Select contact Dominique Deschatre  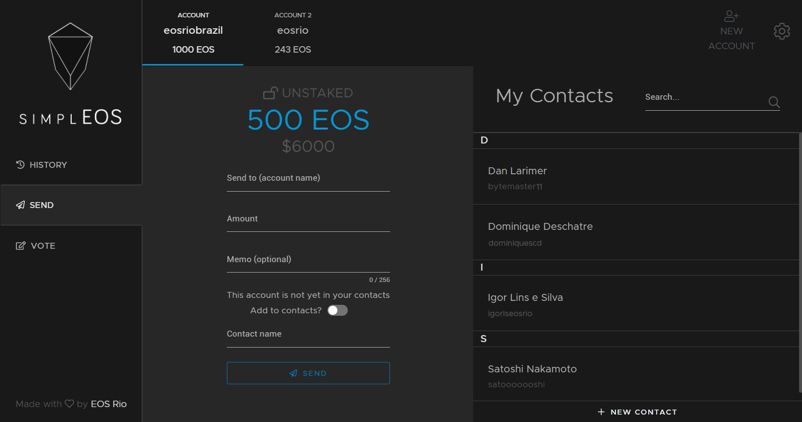[635, 232]
